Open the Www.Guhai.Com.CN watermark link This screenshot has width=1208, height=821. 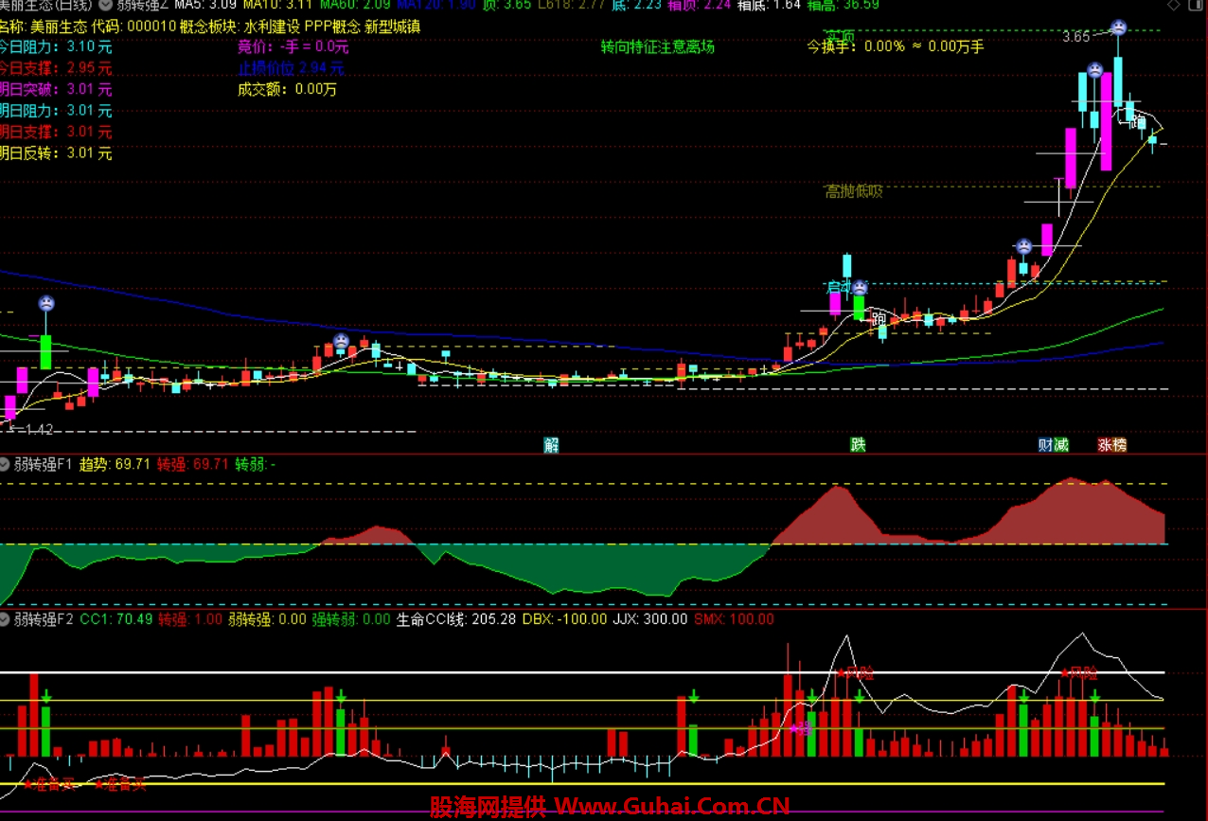[671, 807]
